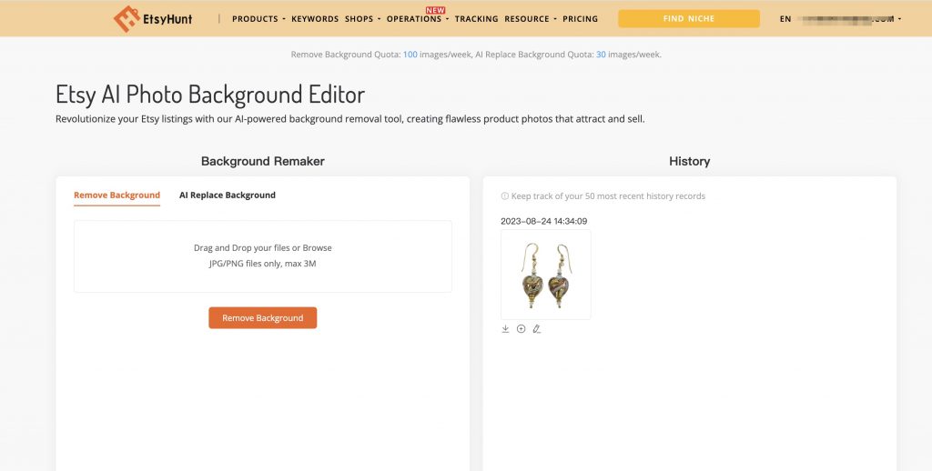Viewport: 932px width, 471px height.
Task: Click the History section heading
Action: point(690,162)
